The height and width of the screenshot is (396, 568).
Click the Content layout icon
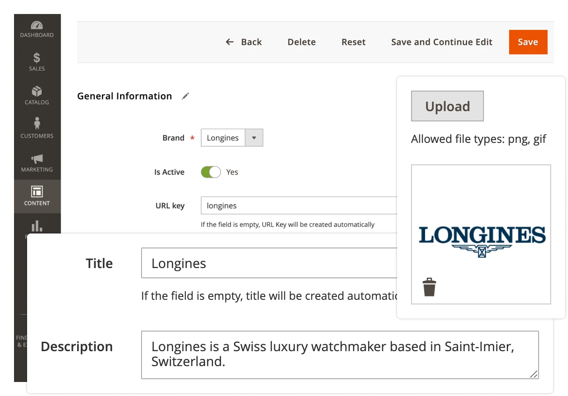point(37,192)
